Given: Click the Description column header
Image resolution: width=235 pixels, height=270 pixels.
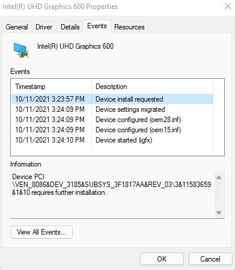Looking at the screenshot, I should [152, 87].
